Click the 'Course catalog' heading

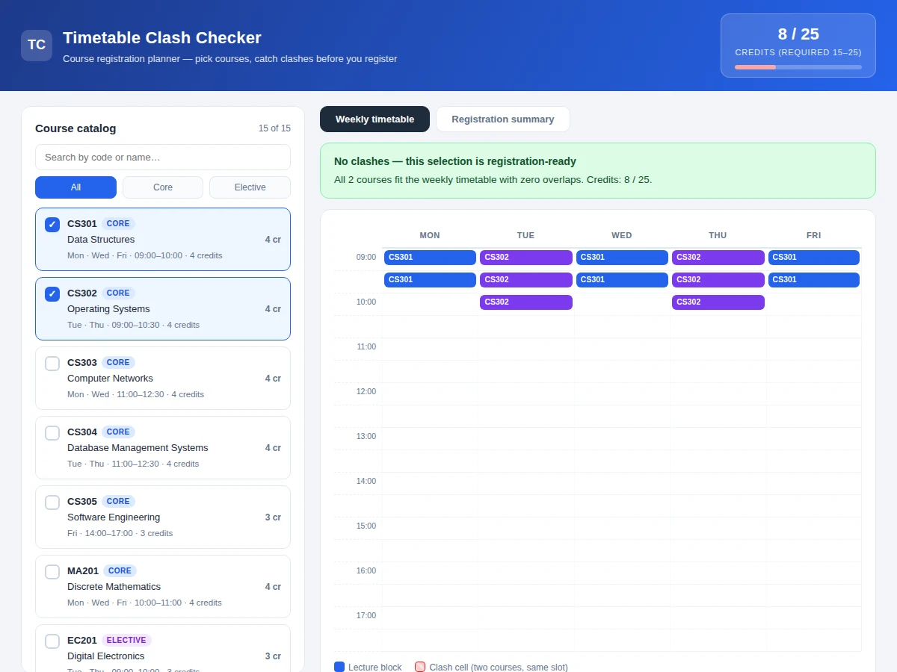tap(75, 128)
